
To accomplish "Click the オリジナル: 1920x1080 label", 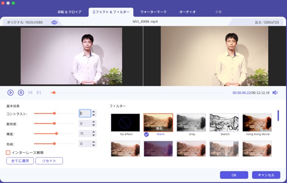I will tap(25, 23).
